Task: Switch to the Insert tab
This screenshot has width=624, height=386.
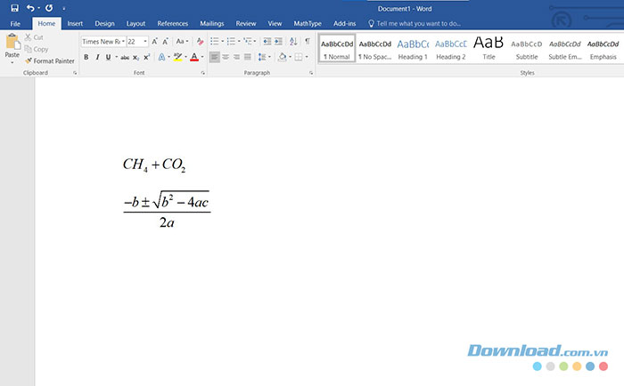Action: coord(75,23)
